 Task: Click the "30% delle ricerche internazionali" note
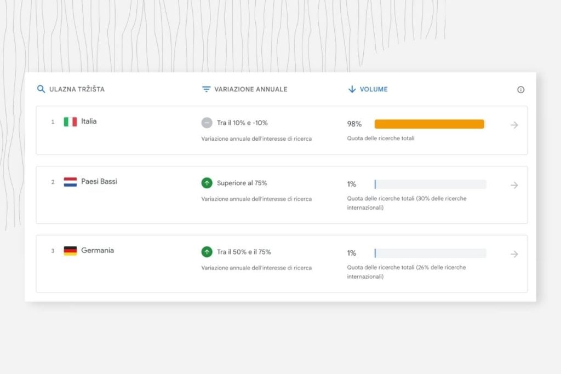coord(407,203)
